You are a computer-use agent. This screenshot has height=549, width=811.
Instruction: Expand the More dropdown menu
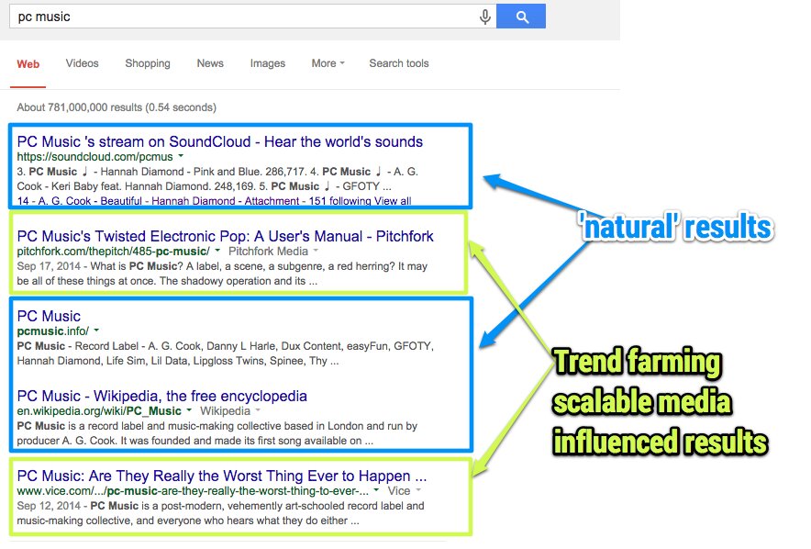coord(328,63)
